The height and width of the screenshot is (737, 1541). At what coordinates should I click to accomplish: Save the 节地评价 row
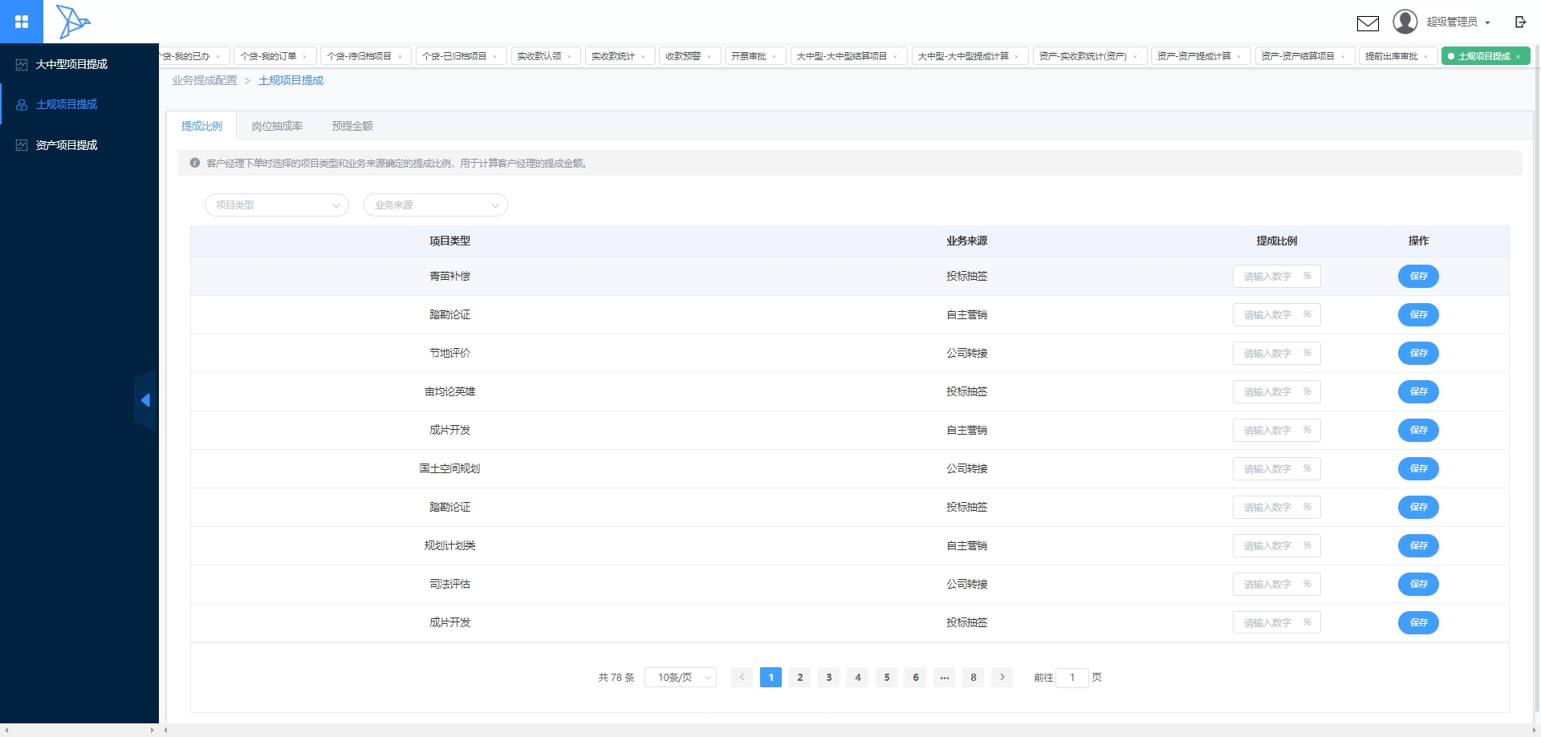click(x=1418, y=354)
